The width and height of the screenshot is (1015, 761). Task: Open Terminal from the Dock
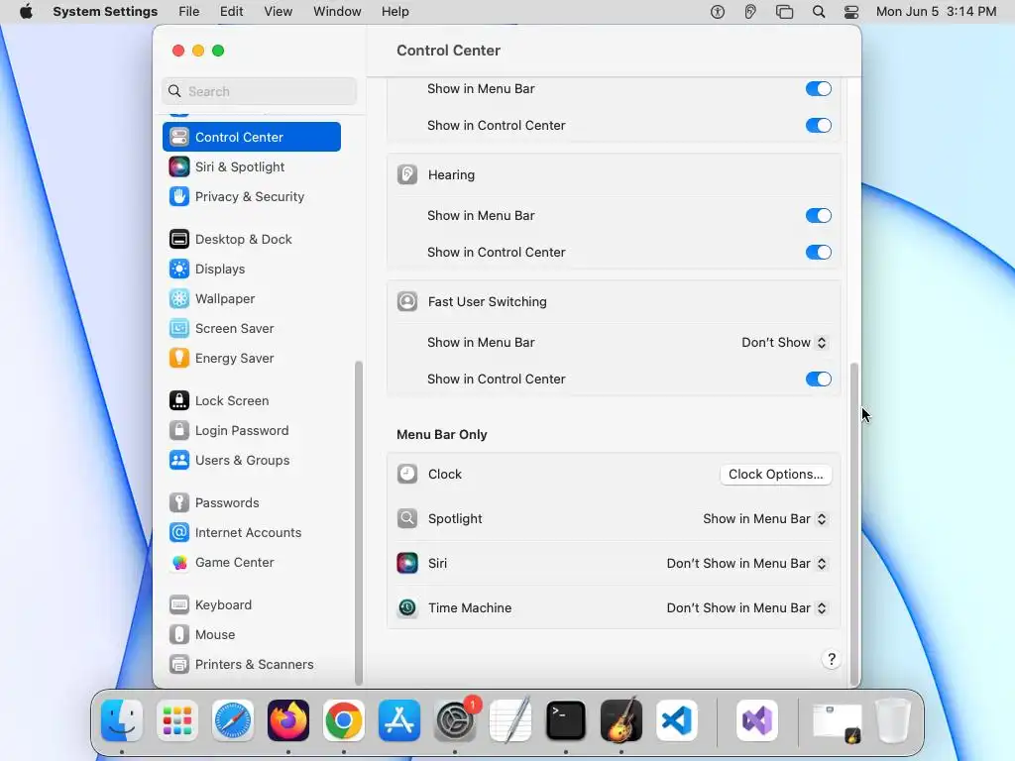(x=566, y=720)
